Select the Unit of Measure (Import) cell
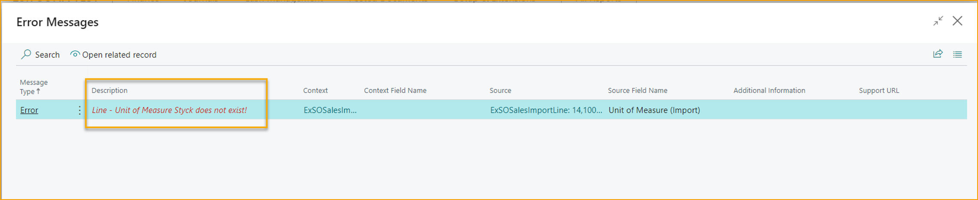 pos(654,110)
